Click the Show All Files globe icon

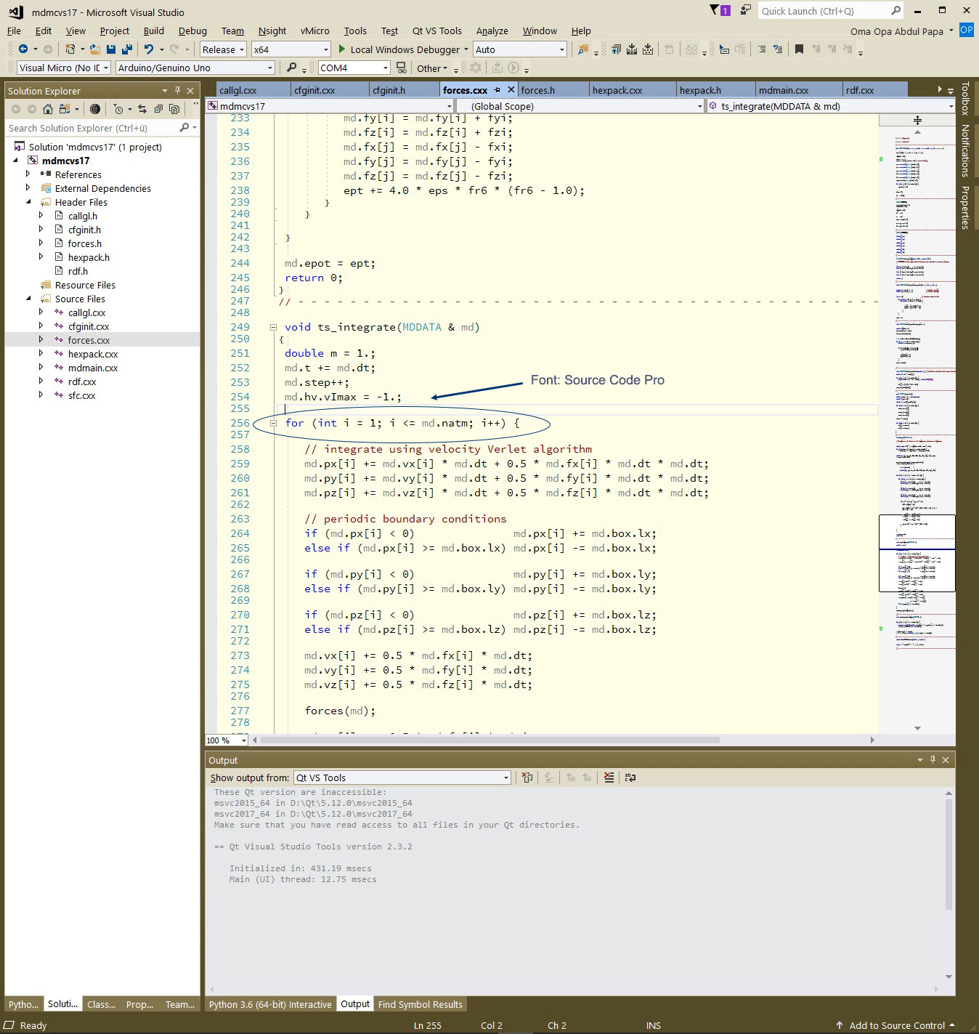(95, 109)
